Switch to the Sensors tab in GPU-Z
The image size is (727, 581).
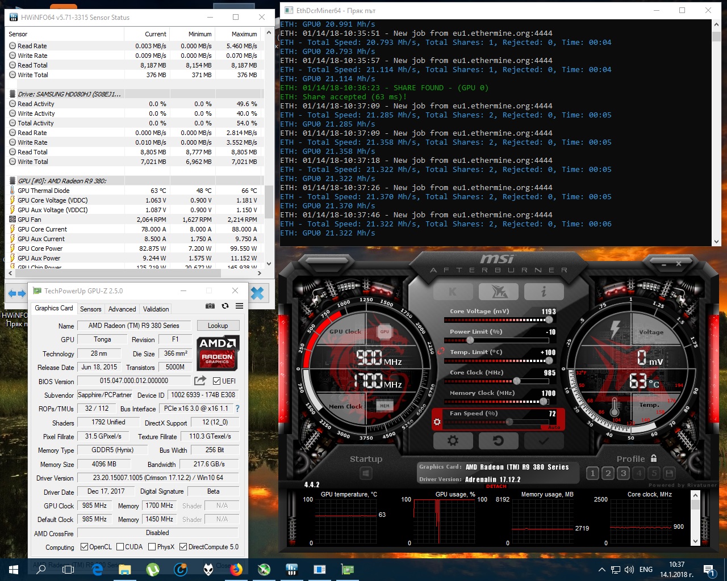pos(91,309)
